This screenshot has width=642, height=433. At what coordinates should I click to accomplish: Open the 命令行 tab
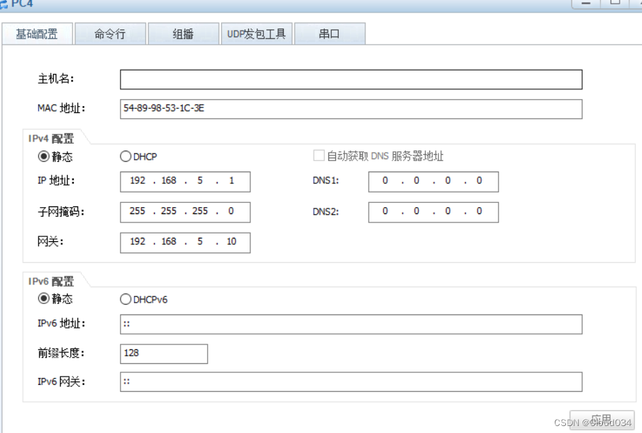coord(110,33)
